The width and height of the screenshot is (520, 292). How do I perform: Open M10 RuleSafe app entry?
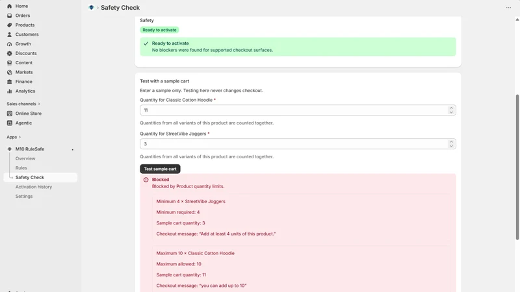29,149
